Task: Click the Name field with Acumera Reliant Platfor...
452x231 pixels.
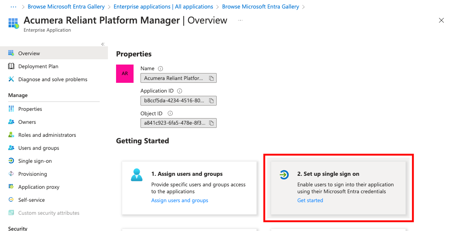Action: [178, 78]
